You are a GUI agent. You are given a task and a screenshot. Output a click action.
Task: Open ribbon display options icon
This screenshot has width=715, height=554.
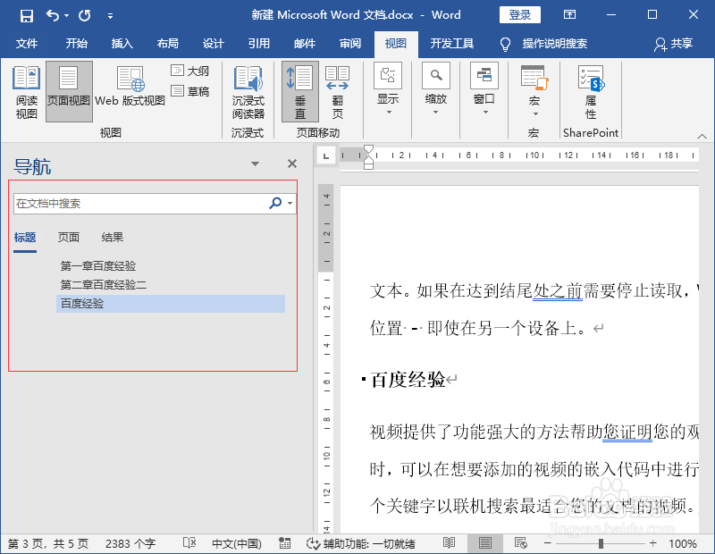pyautogui.click(x=569, y=14)
